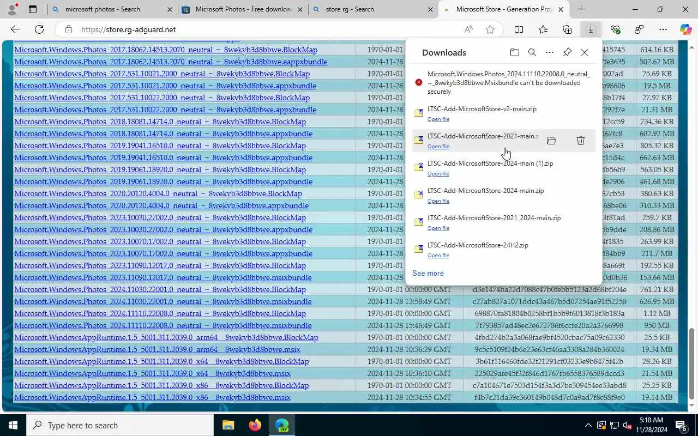Viewport: 698px width, 436px height.
Task: Open the notification center
Action: (681, 425)
